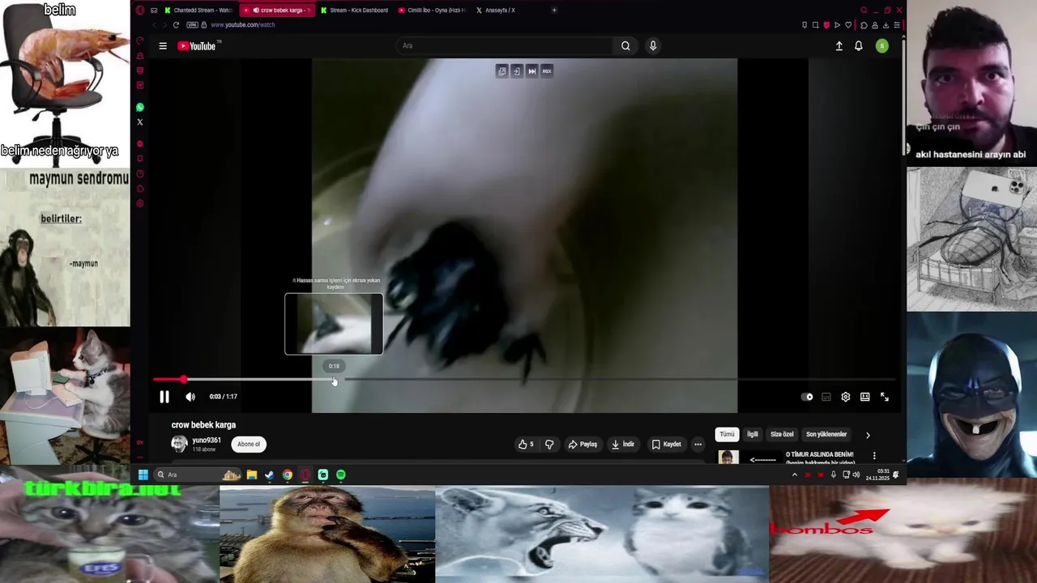1037x583 pixels.
Task: Focus the YouTube Ara search field
Action: pyautogui.click(x=506, y=46)
